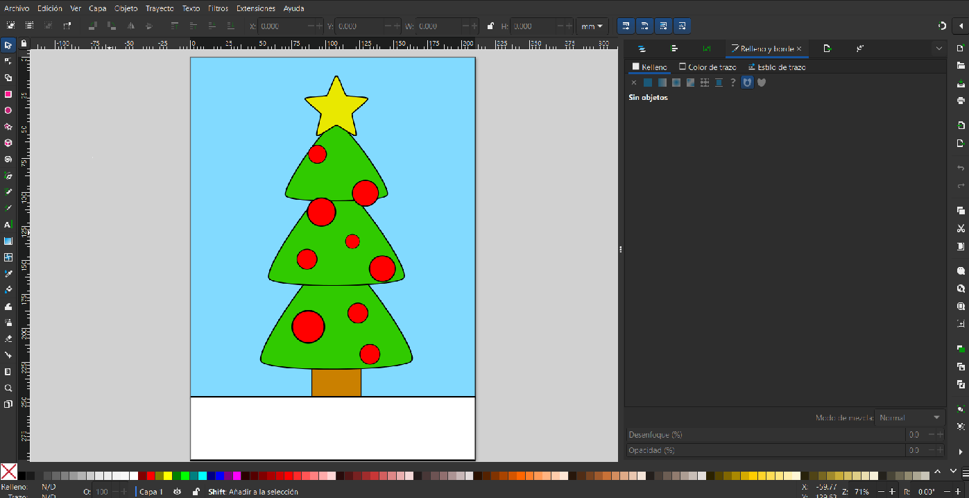Expand the dock panel tabs chevron

tap(938, 49)
